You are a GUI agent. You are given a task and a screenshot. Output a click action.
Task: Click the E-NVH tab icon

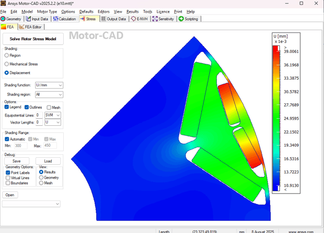(134, 19)
